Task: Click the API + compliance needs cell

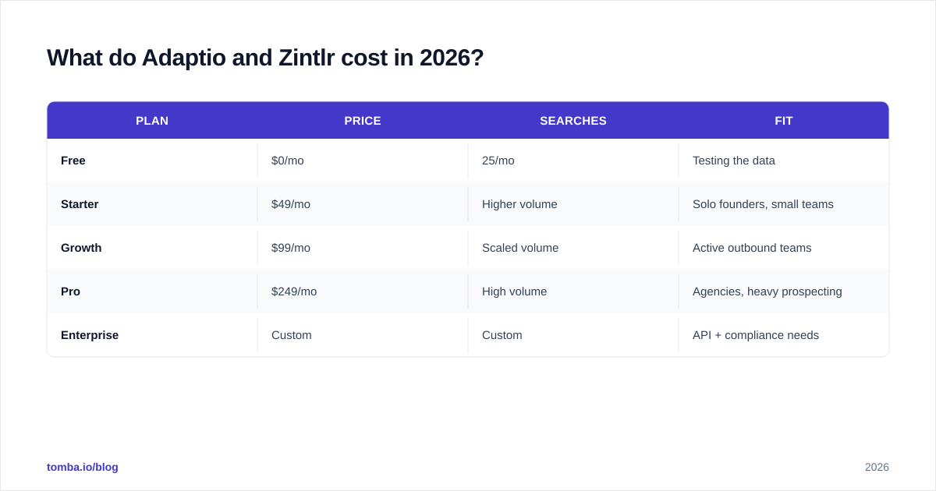Action: tap(784, 335)
